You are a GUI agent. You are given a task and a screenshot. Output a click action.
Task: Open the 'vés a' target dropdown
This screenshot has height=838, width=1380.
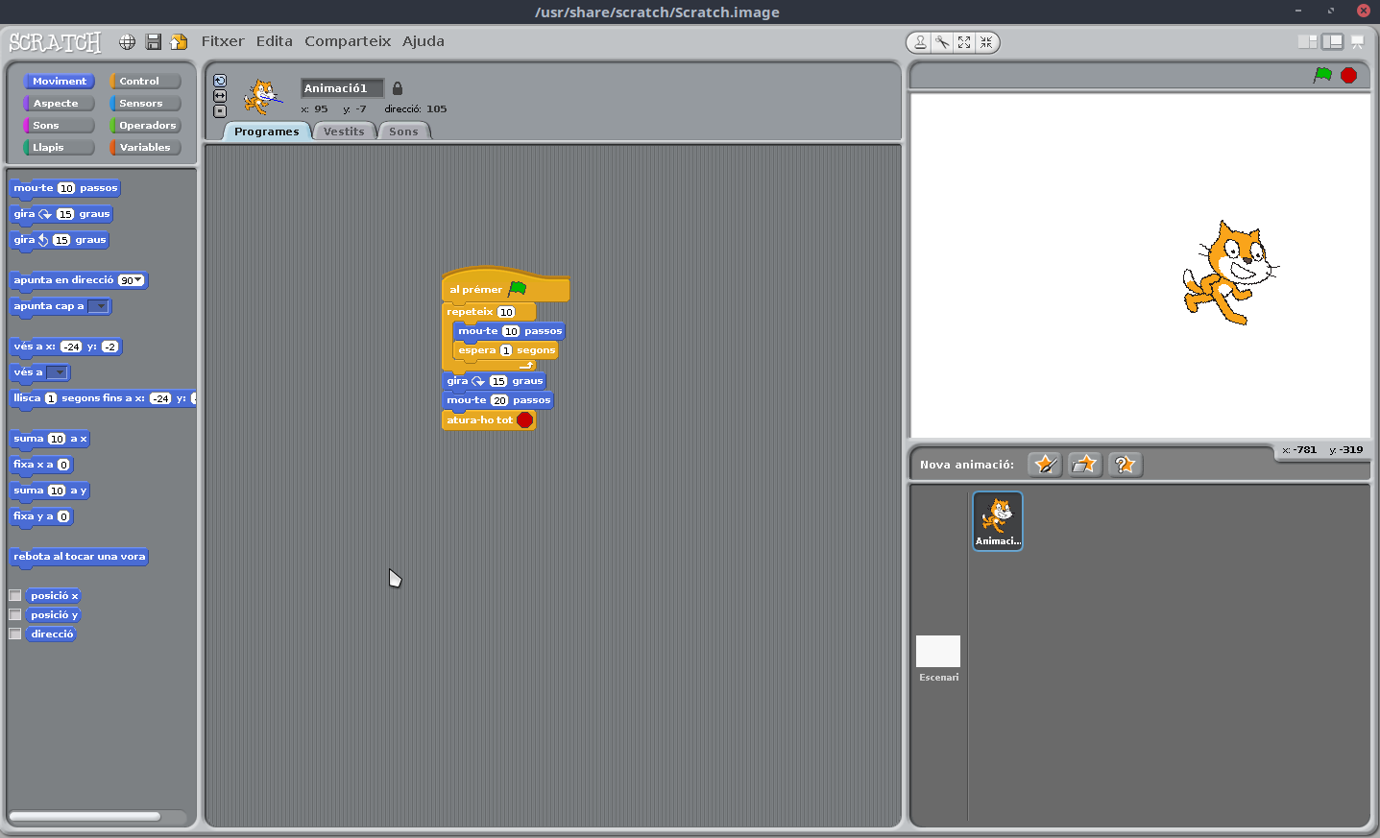(x=58, y=373)
